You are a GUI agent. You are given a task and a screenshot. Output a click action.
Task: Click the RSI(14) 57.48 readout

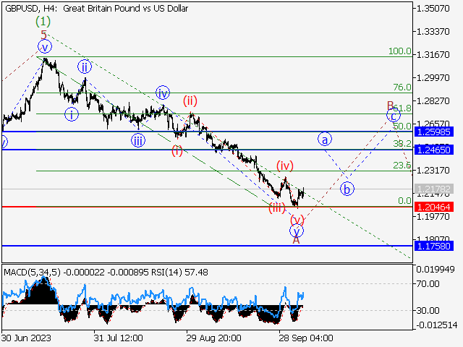coord(179,272)
